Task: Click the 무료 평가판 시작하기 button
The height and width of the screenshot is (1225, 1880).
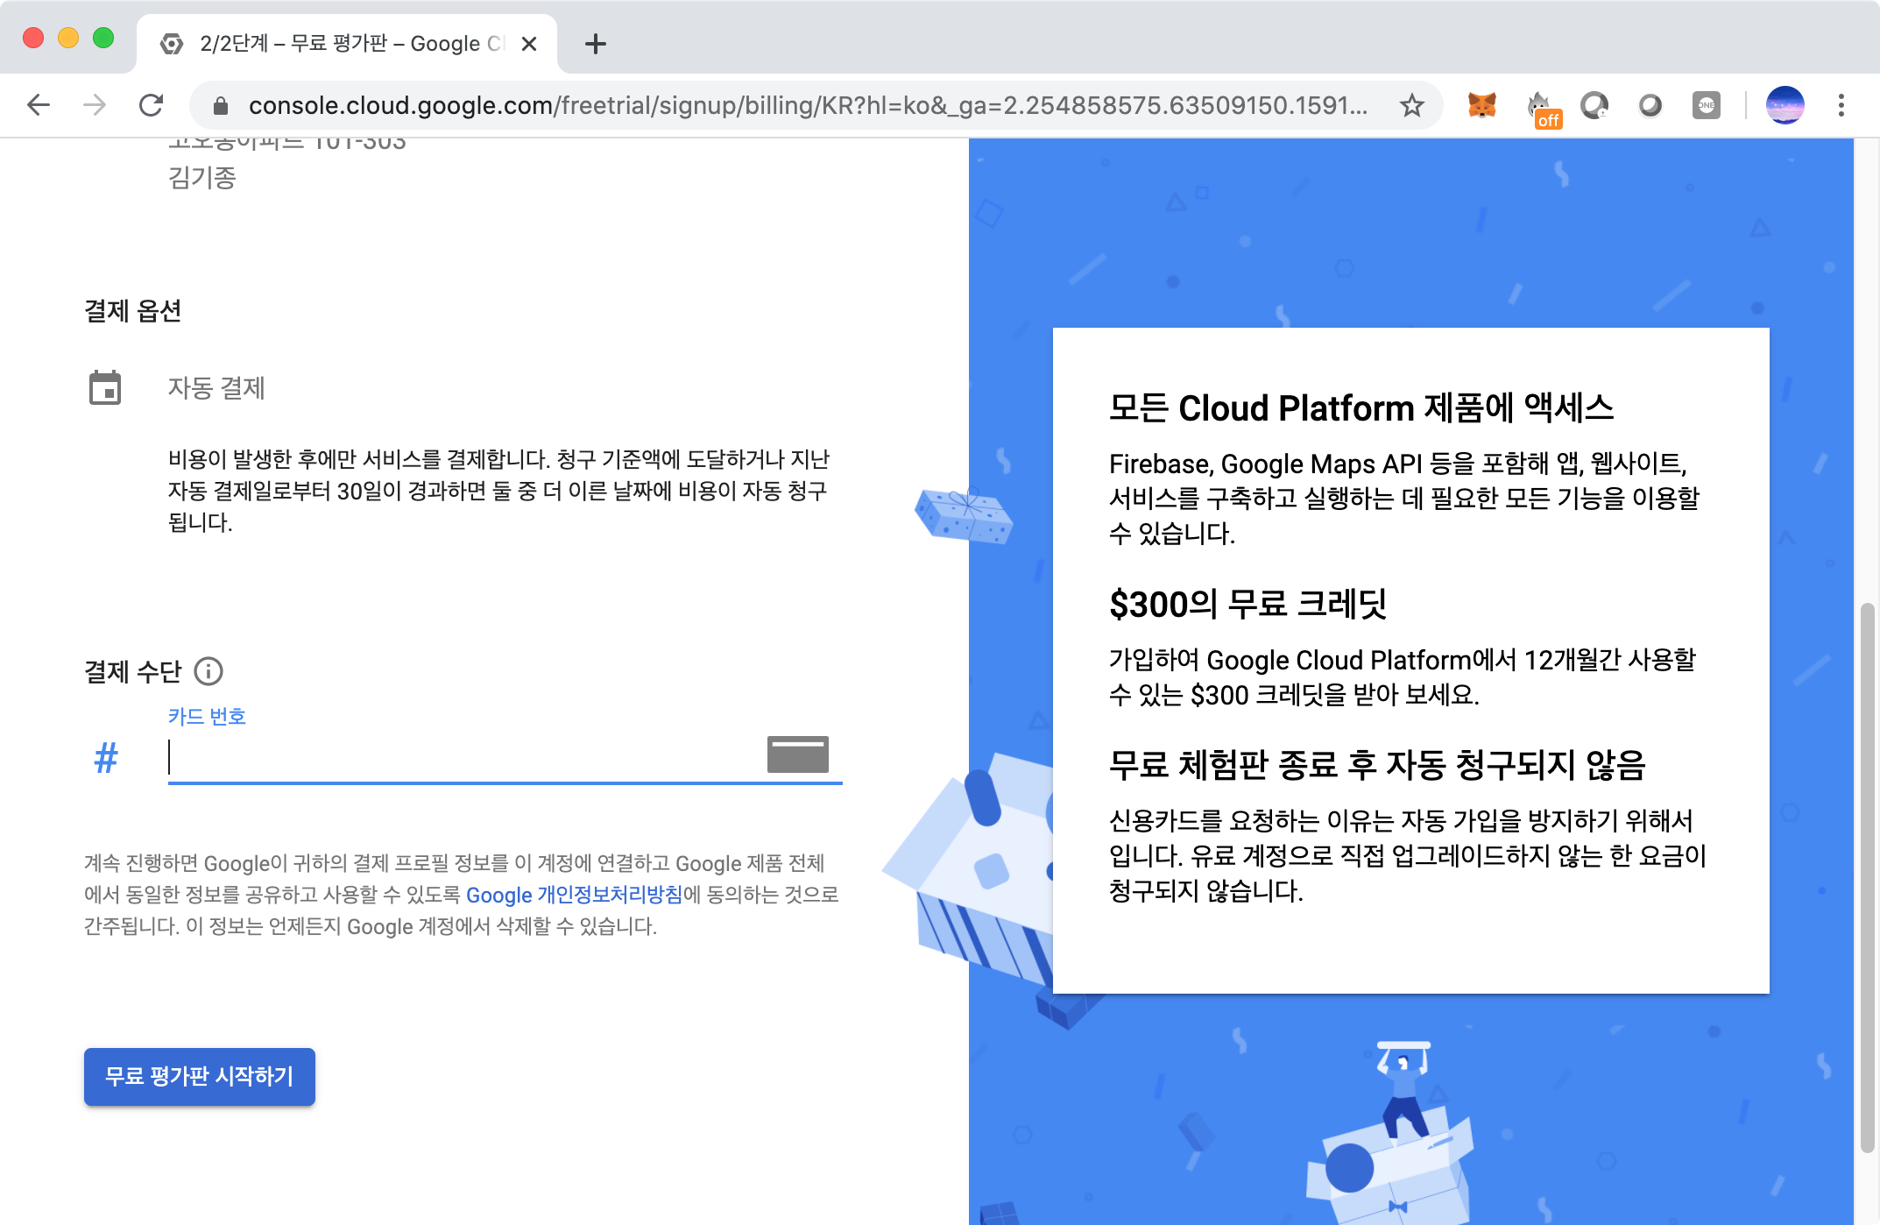Action: click(x=199, y=1076)
